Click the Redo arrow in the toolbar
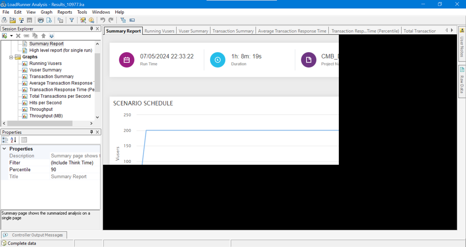The height and width of the screenshot is (247, 466). pyautogui.click(x=111, y=20)
